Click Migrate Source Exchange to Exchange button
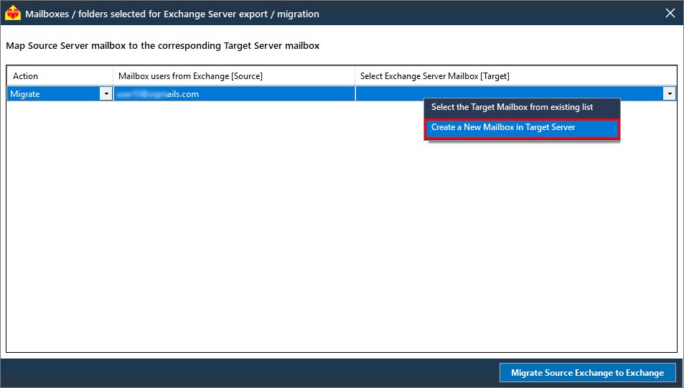This screenshot has height=388, width=684. (587, 373)
